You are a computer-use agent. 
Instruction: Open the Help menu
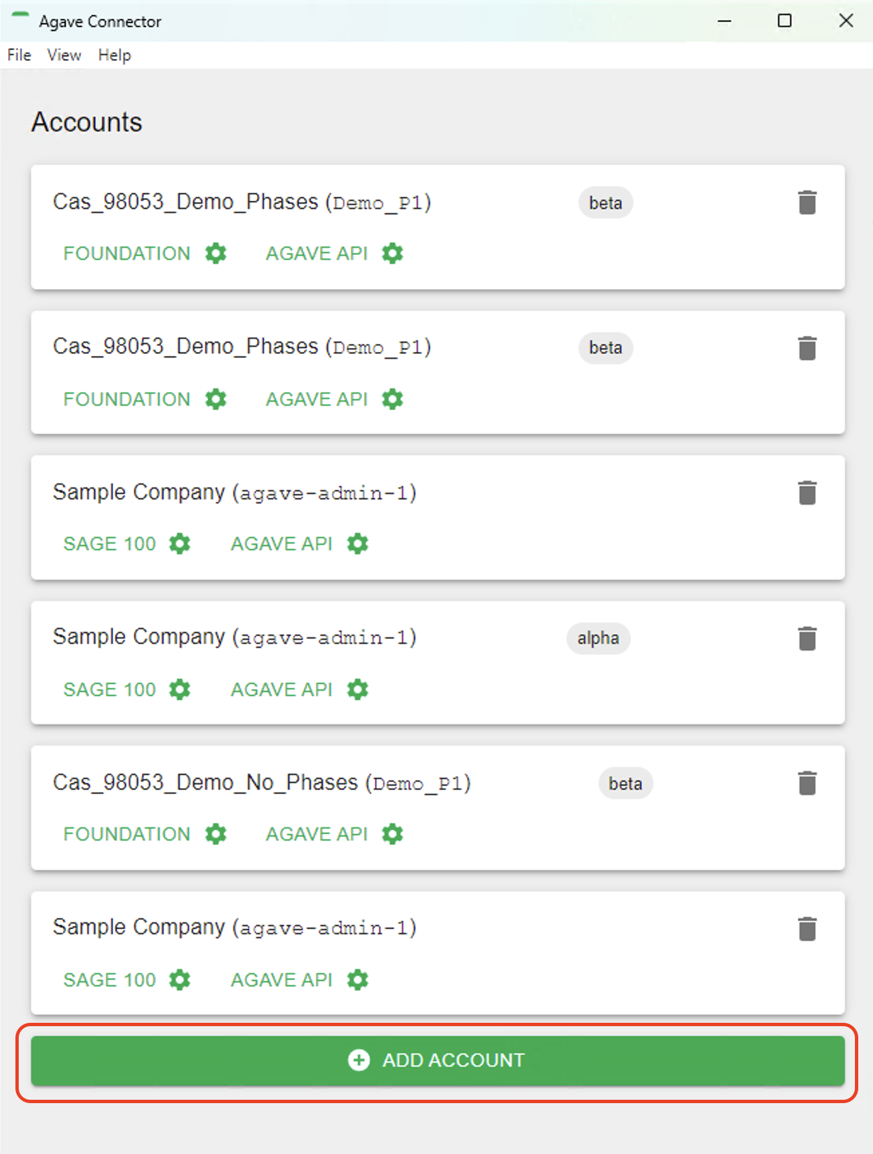click(x=114, y=55)
